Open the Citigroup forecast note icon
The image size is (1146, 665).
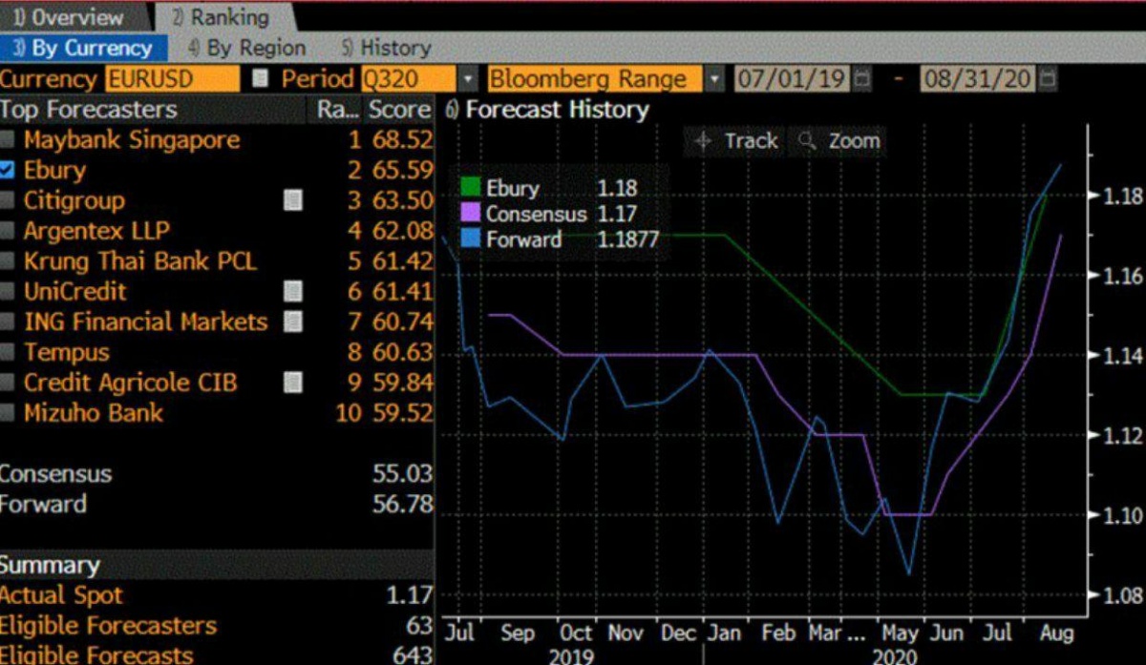294,200
